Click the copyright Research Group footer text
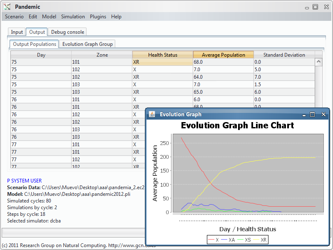 click(x=79, y=245)
